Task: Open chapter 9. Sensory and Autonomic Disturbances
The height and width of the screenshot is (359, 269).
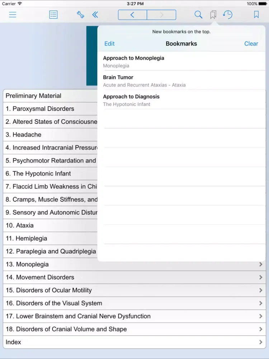Action: [50, 213]
